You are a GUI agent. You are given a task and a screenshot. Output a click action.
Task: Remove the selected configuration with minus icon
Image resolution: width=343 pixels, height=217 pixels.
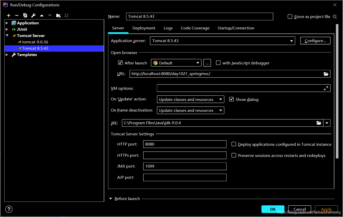17,15
